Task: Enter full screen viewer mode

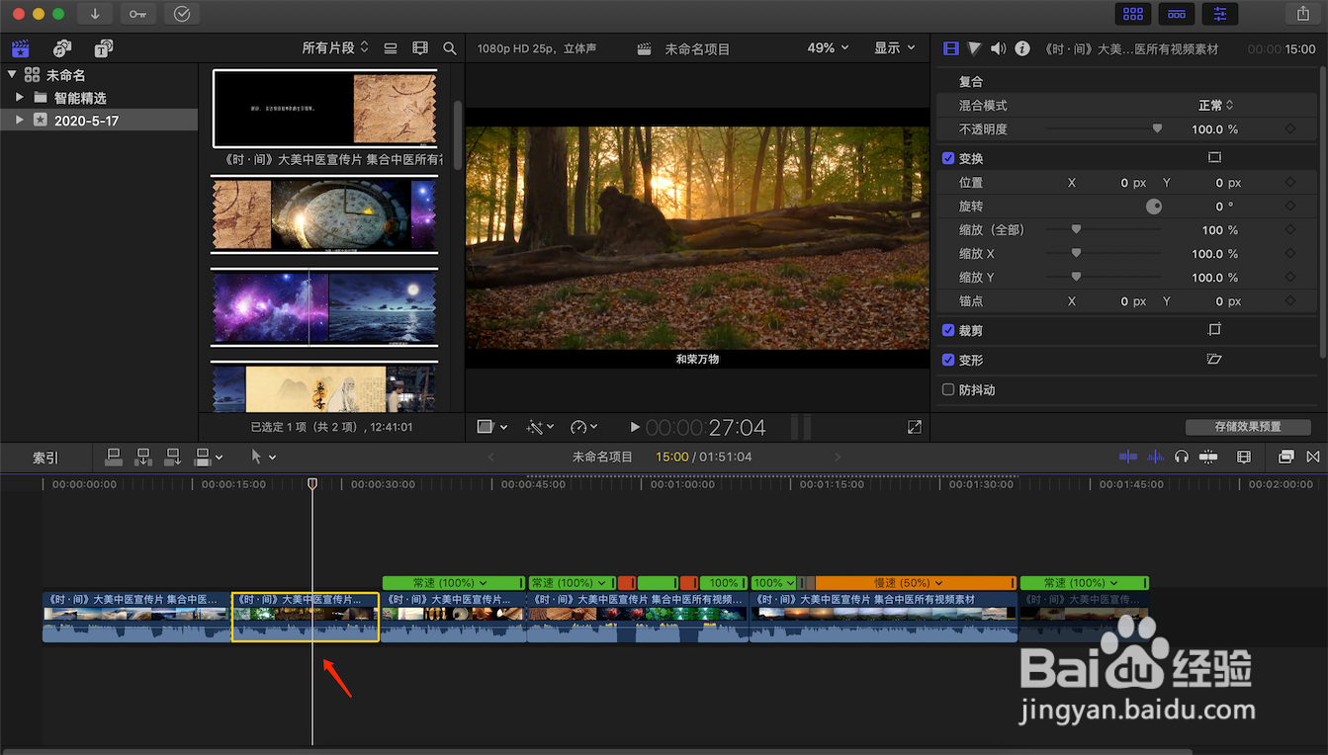Action: click(915, 427)
